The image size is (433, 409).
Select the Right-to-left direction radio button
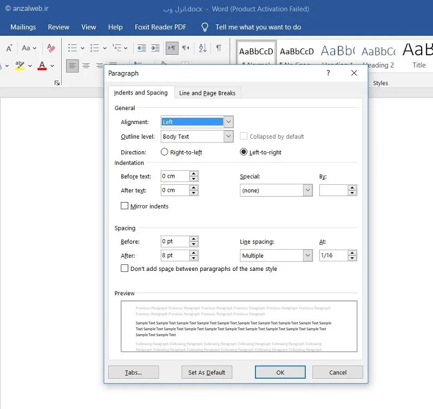(165, 152)
